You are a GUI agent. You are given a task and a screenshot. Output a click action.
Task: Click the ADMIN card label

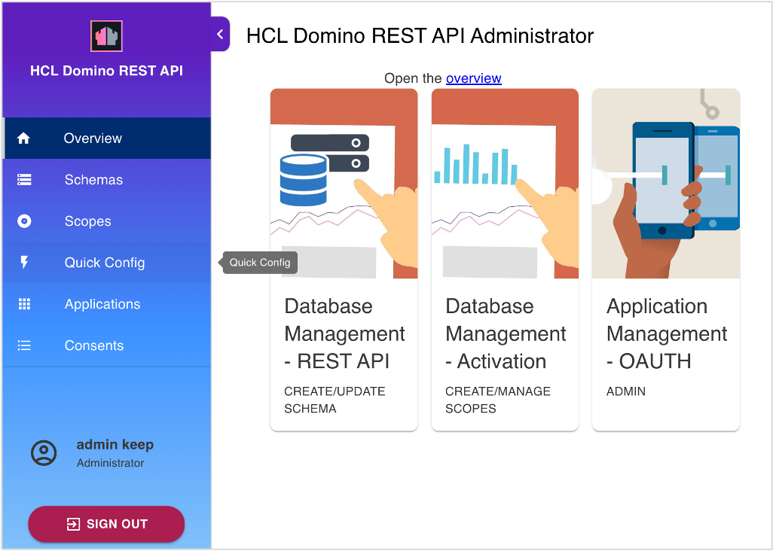626,391
